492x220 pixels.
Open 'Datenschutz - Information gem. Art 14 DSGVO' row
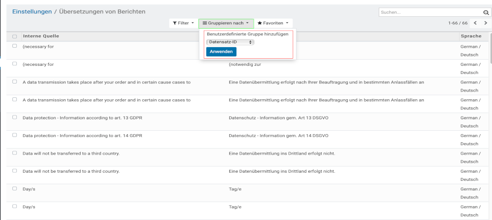pyautogui.click(x=278, y=136)
